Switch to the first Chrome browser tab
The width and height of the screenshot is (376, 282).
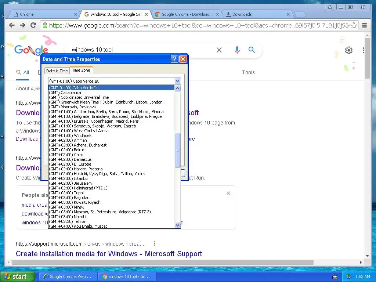tap(44, 14)
